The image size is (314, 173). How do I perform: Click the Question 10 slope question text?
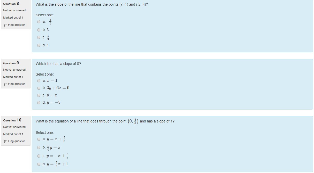(x=105, y=121)
